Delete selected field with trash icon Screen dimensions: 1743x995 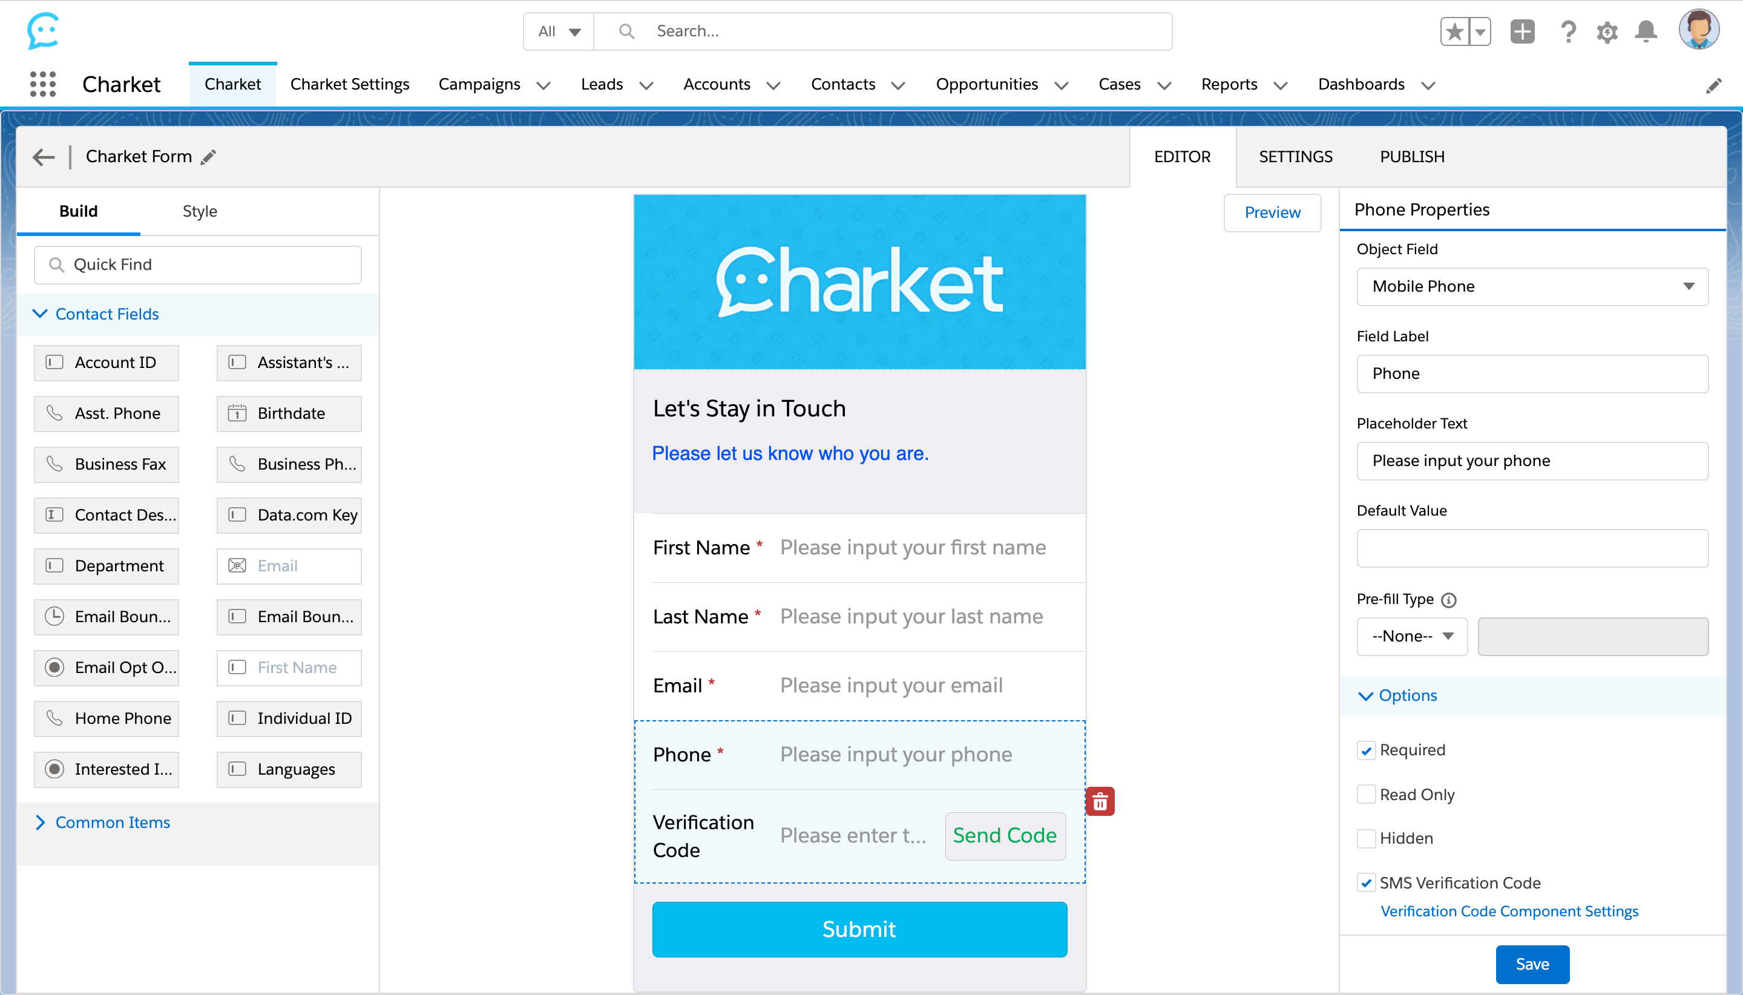tap(1100, 801)
